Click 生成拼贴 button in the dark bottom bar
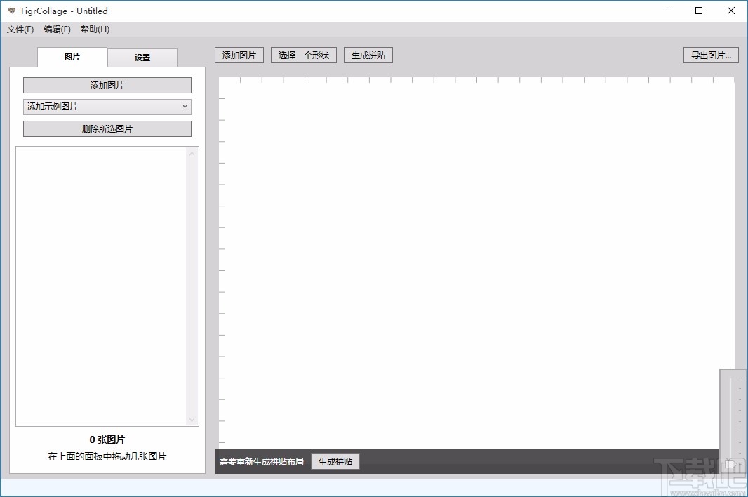 (x=335, y=462)
